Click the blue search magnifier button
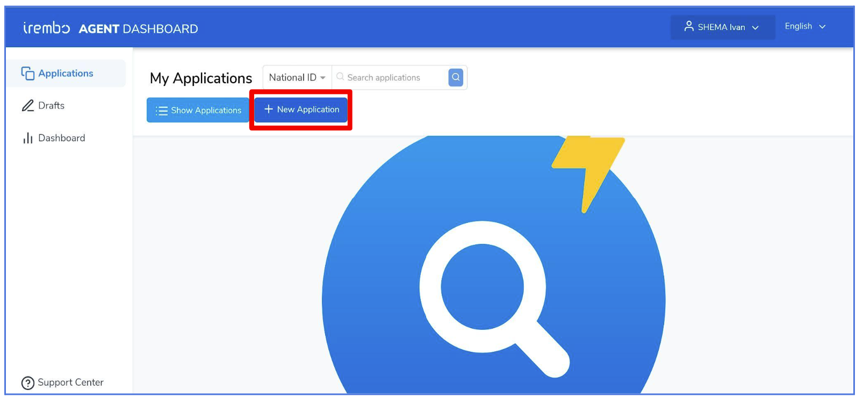Image resolution: width=856 pixels, height=398 pixels. [456, 77]
